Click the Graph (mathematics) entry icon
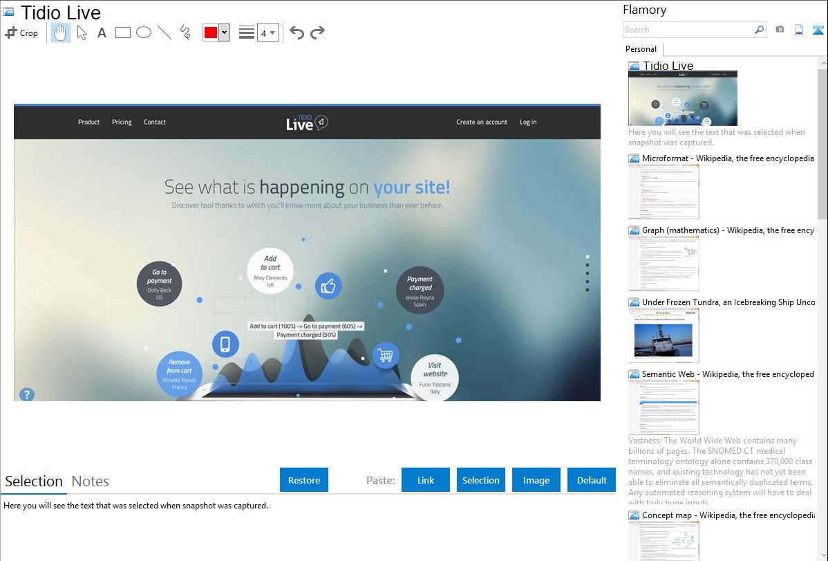The width and height of the screenshot is (828, 561). (634, 230)
